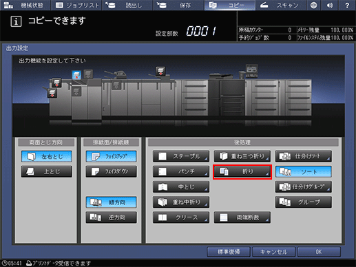
Task: Select 上とじ binding direction
Action: [47, 171]
